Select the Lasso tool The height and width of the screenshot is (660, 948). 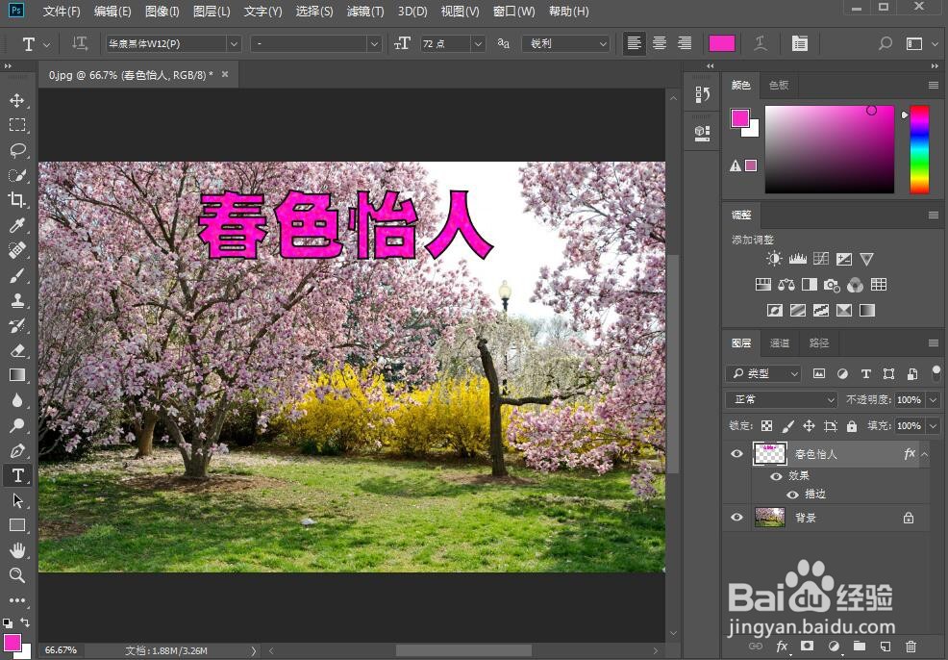17,149
